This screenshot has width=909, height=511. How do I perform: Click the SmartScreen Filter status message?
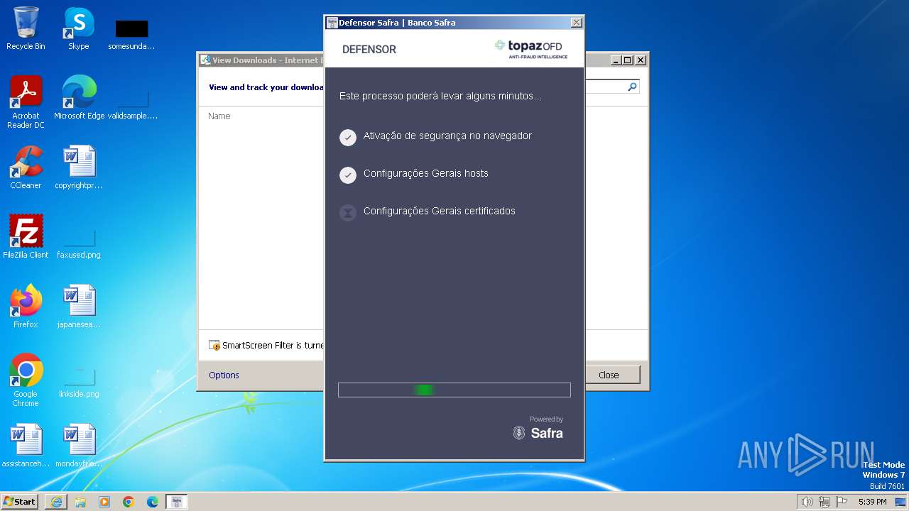[x=266, y=346]
